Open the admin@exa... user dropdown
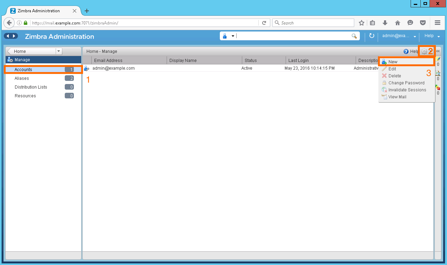The height and width of the screenshot is (265, 447). click(399, 36)
